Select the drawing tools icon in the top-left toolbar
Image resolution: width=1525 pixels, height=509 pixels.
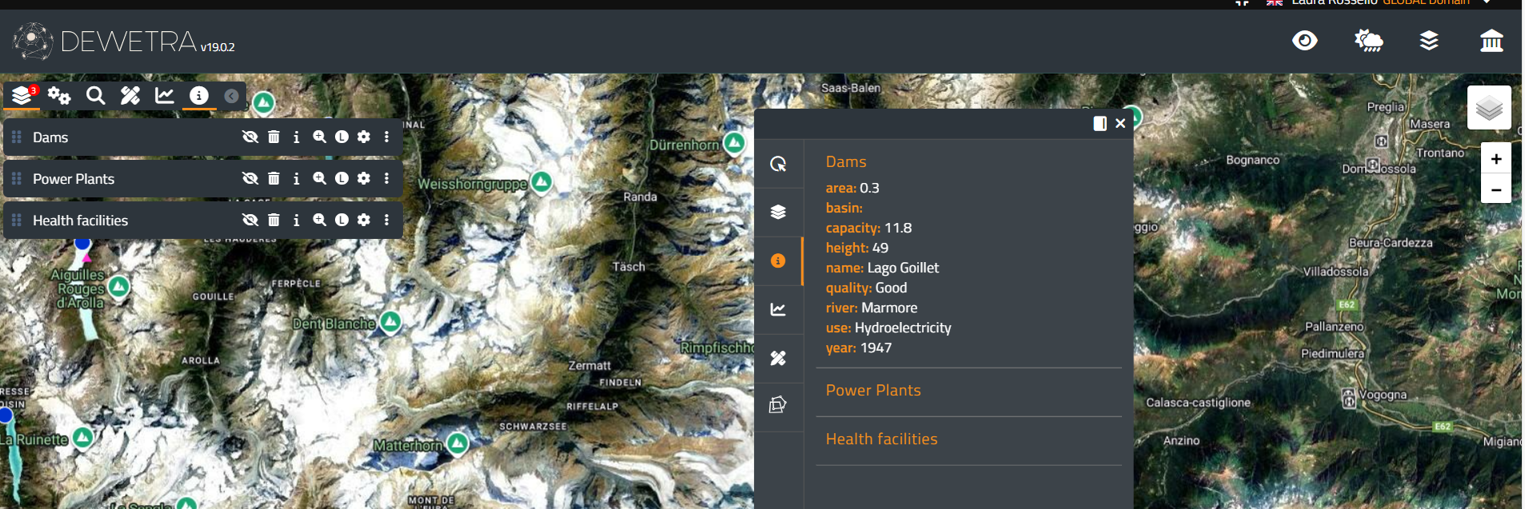(130, 96)
